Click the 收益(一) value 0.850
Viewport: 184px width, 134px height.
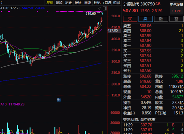click(x=146, y=113)
